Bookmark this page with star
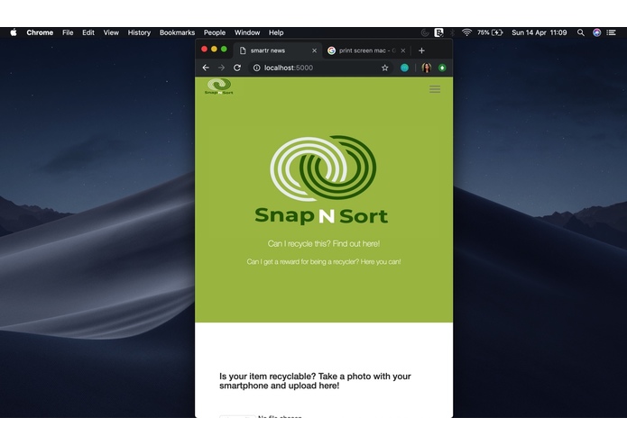627x445 pixels. point(384,68)
